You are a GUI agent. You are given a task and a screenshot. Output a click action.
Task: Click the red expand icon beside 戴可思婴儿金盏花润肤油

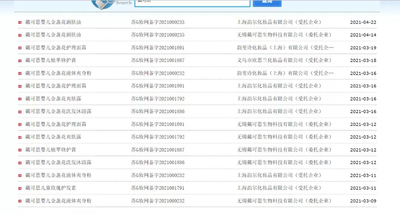20,22
